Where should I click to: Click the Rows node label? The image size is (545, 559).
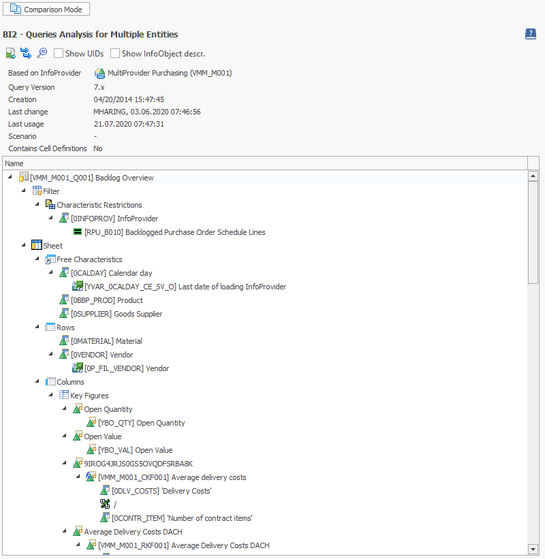click(64, 327)
